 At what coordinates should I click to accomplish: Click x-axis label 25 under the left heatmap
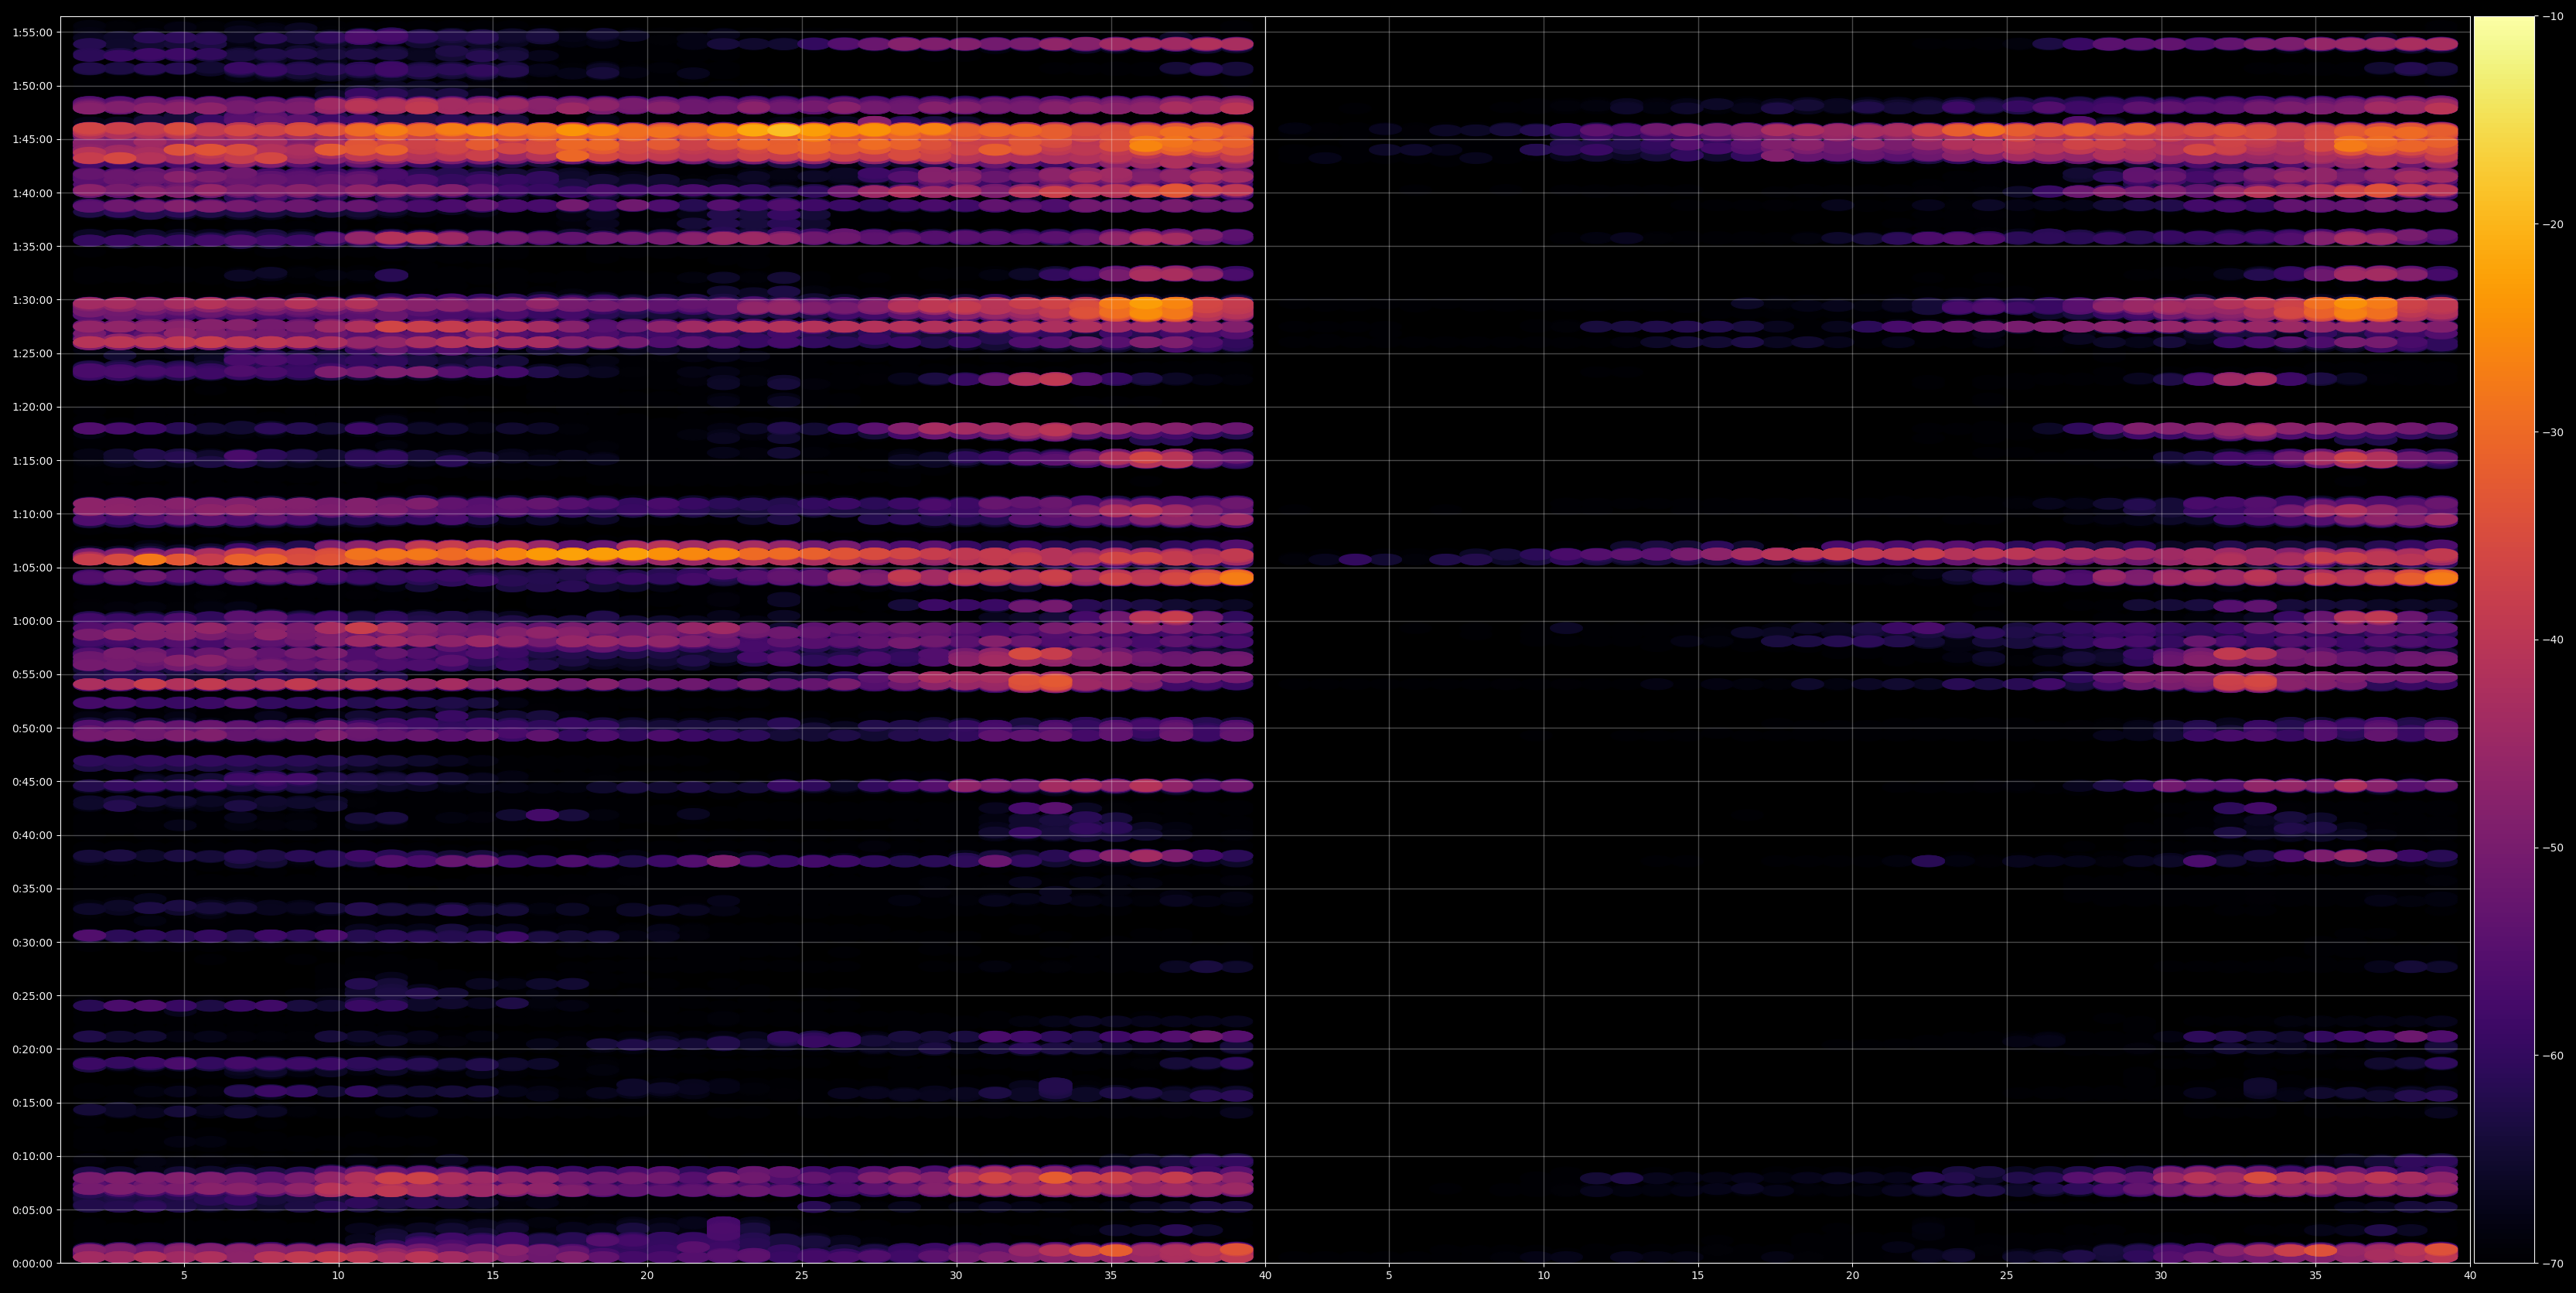[802, 1276]
